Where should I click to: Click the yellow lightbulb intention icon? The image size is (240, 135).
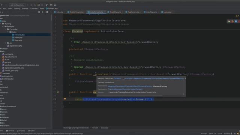click(65, 99)
